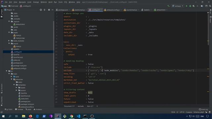
Task: Collapse the front-end source folder
Action: 9,44
